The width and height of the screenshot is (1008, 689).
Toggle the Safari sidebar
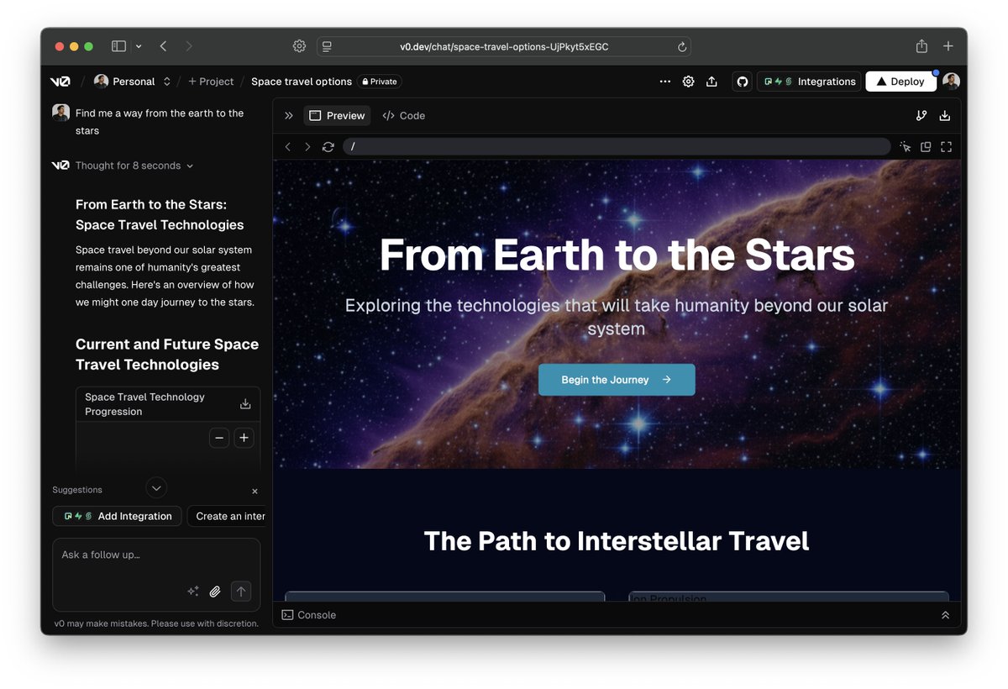[x=118, y=46]
